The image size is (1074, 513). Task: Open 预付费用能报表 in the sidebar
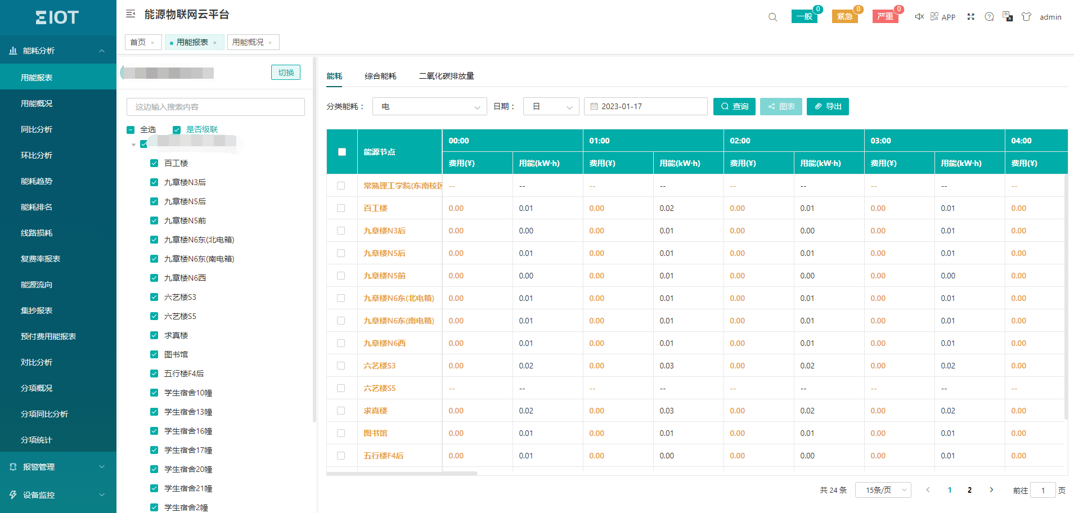pyautogui.click(x=58, y=336)
